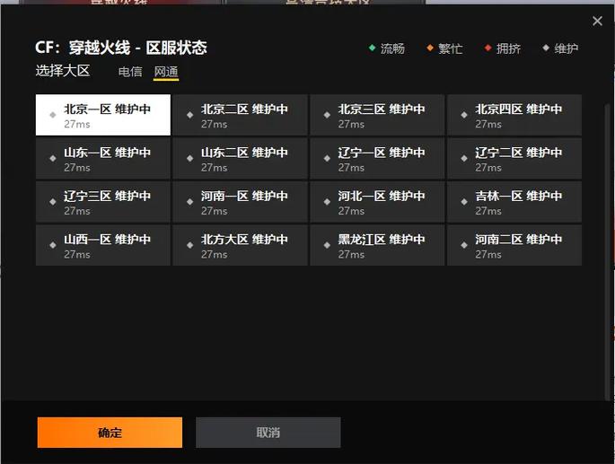
Task: Pick the 吉林一区 server
Action: [x=514, y=202]
